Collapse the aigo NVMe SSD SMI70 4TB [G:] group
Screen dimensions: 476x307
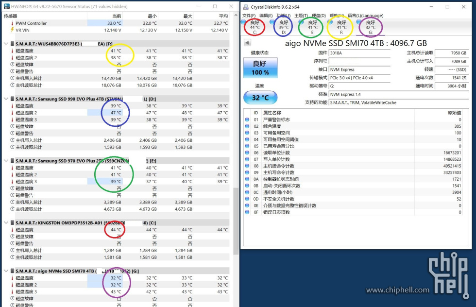(6, 271)
